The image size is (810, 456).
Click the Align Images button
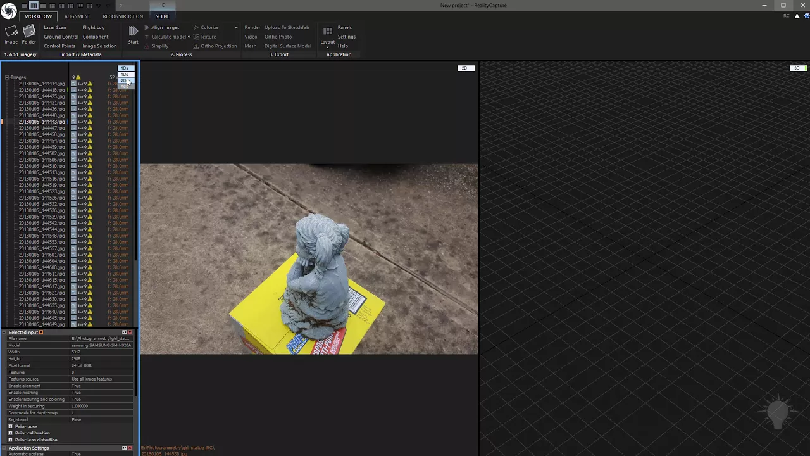(161, 27)
